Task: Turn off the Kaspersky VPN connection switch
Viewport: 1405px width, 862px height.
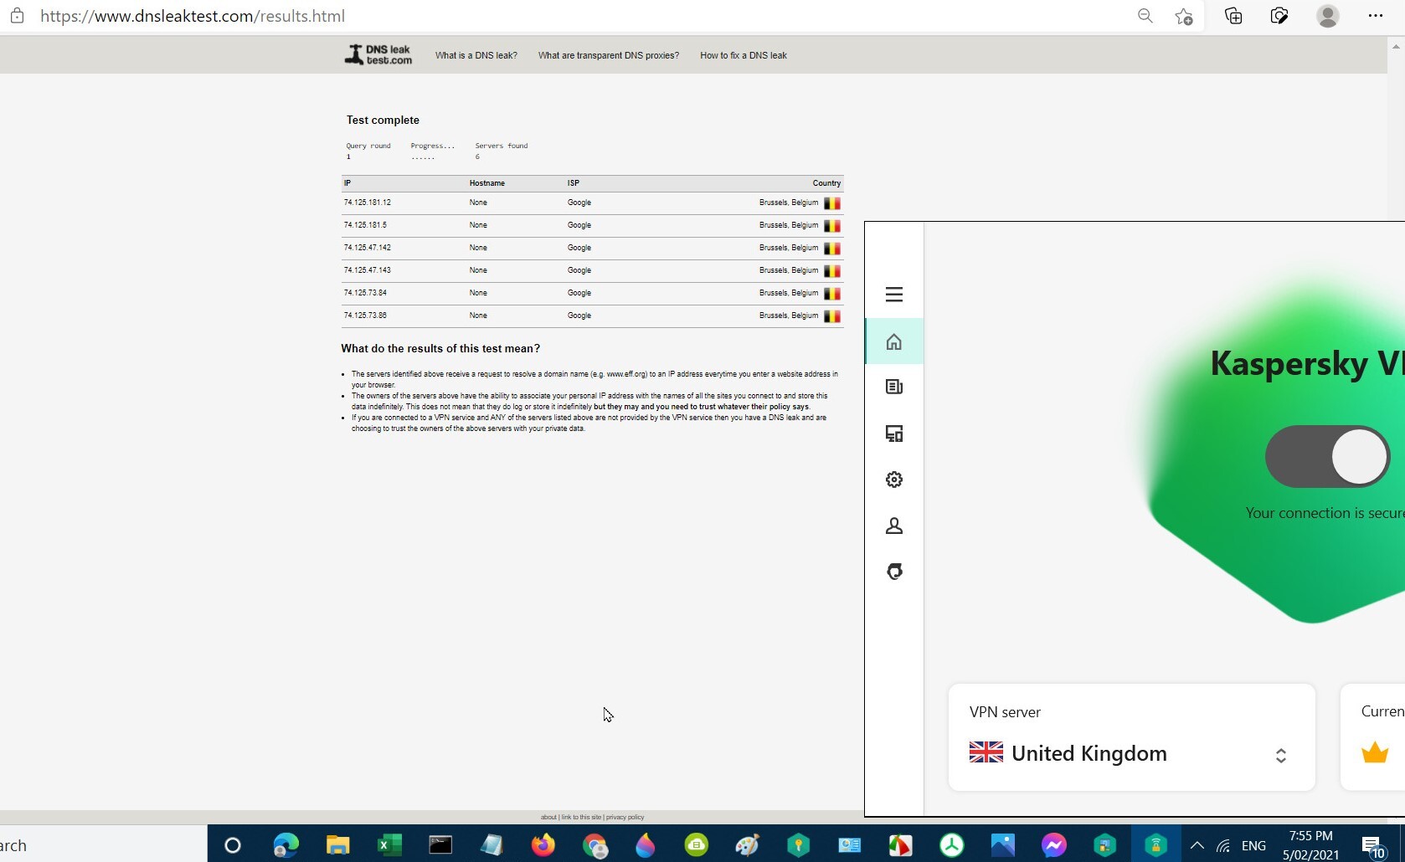Action: point(1327,456)
